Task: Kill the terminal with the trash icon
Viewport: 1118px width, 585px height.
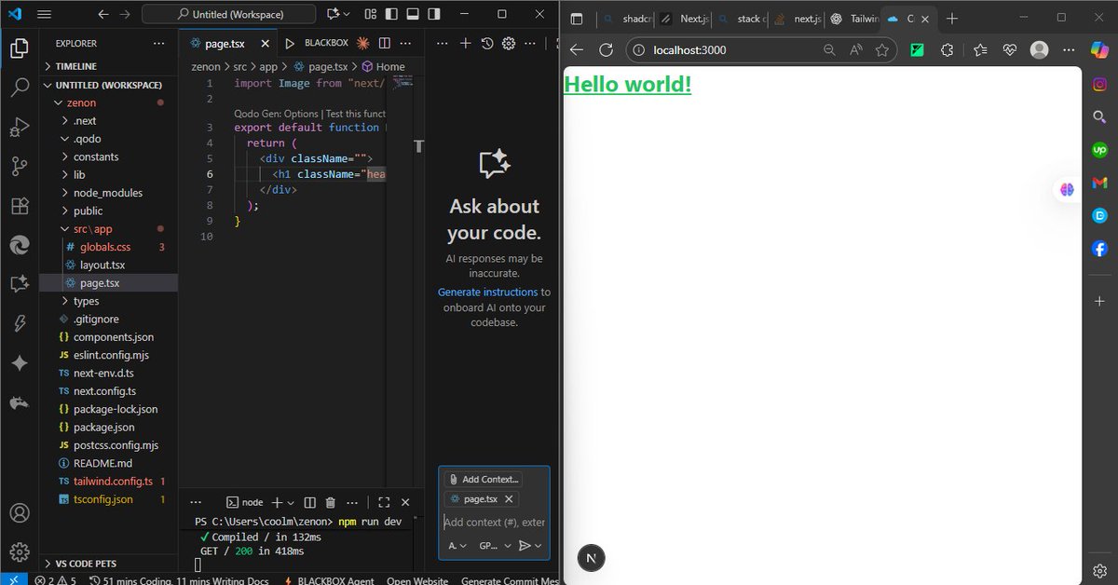Action: (331, 502)
